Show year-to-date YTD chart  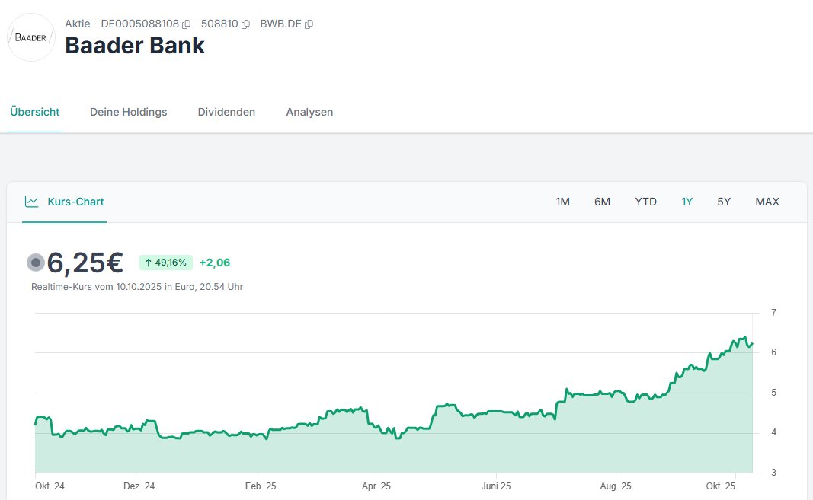(645, 202)
